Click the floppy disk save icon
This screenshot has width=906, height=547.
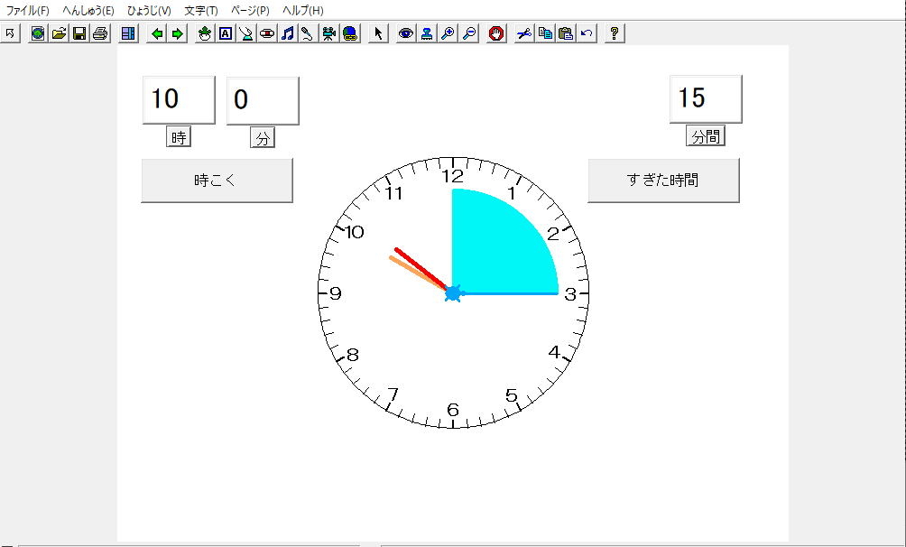(x=79, y=33)
